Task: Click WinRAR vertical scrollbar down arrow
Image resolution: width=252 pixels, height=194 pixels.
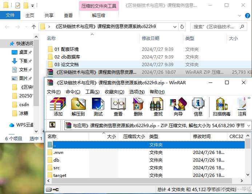Action: pos(248,175)
